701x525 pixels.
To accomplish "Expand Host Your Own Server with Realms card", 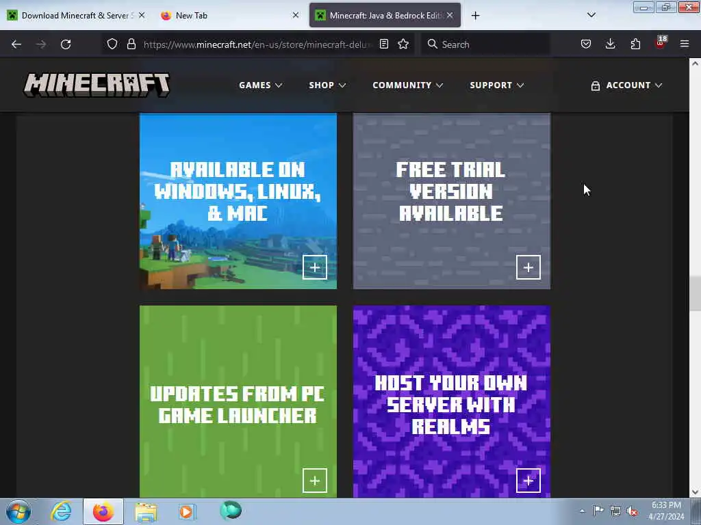I will (528, 481).
